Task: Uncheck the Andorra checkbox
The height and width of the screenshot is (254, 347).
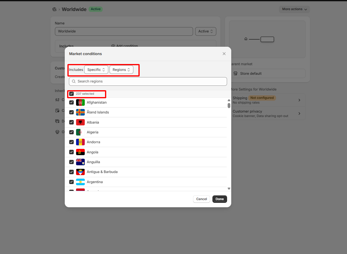Action: point(72,142)
